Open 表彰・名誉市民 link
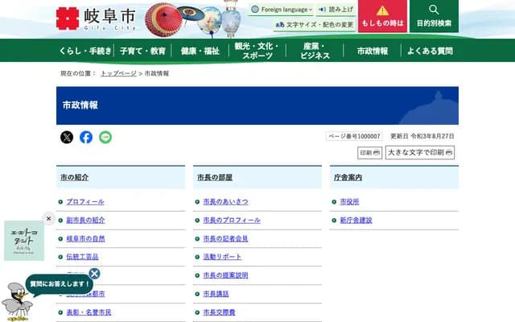Image resolution: width=515 pixels, height=322 pixels. tap(89, 312)
